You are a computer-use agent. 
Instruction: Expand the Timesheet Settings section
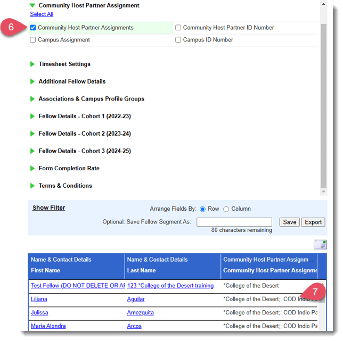pos(33,64)
